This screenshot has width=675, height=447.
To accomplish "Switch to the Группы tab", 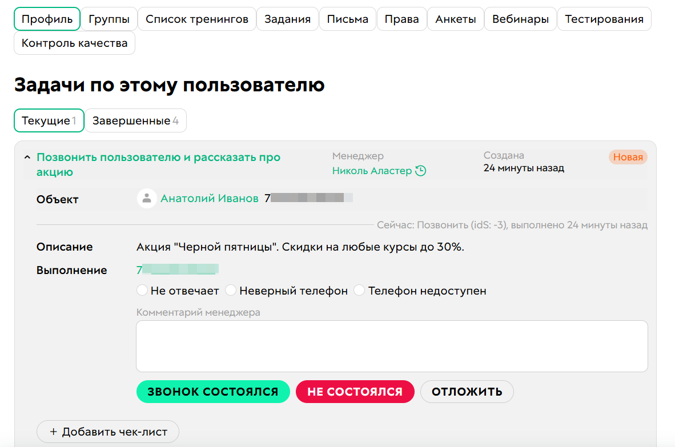I will [x=109, y=18].
